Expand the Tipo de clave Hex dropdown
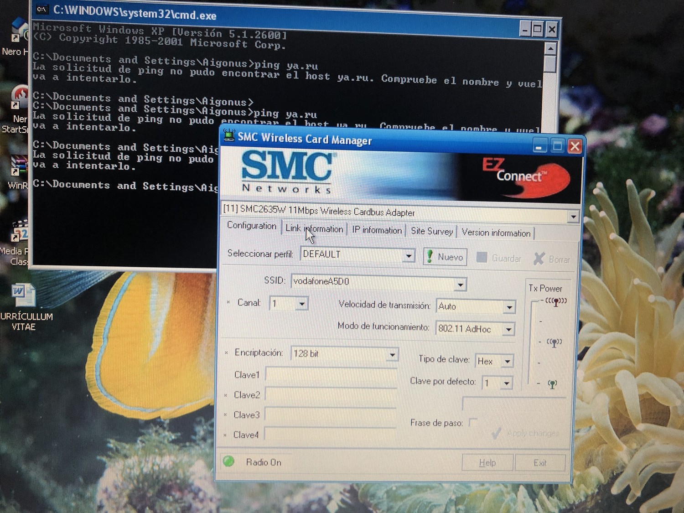 (507, 362)
